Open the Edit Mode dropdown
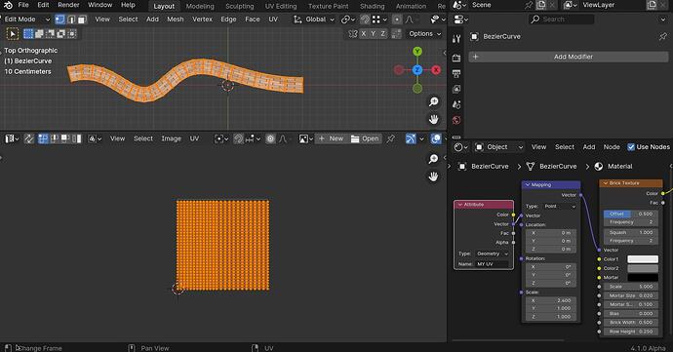673x352 pixels. 26,20
